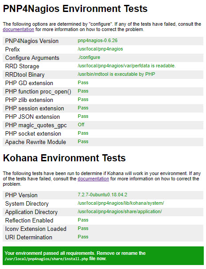Click the green environment passed requirements banner
Screen dimensions: 206x269
tap(103, 256)
